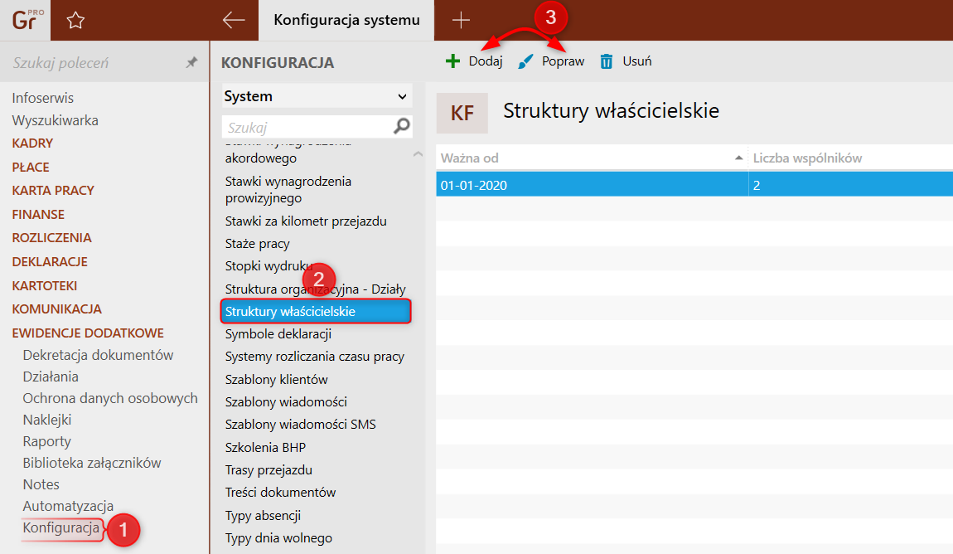This screenshot has height=554, width=953.
Task: Click the green plus Dodaj icon
Action: point(452,61)
